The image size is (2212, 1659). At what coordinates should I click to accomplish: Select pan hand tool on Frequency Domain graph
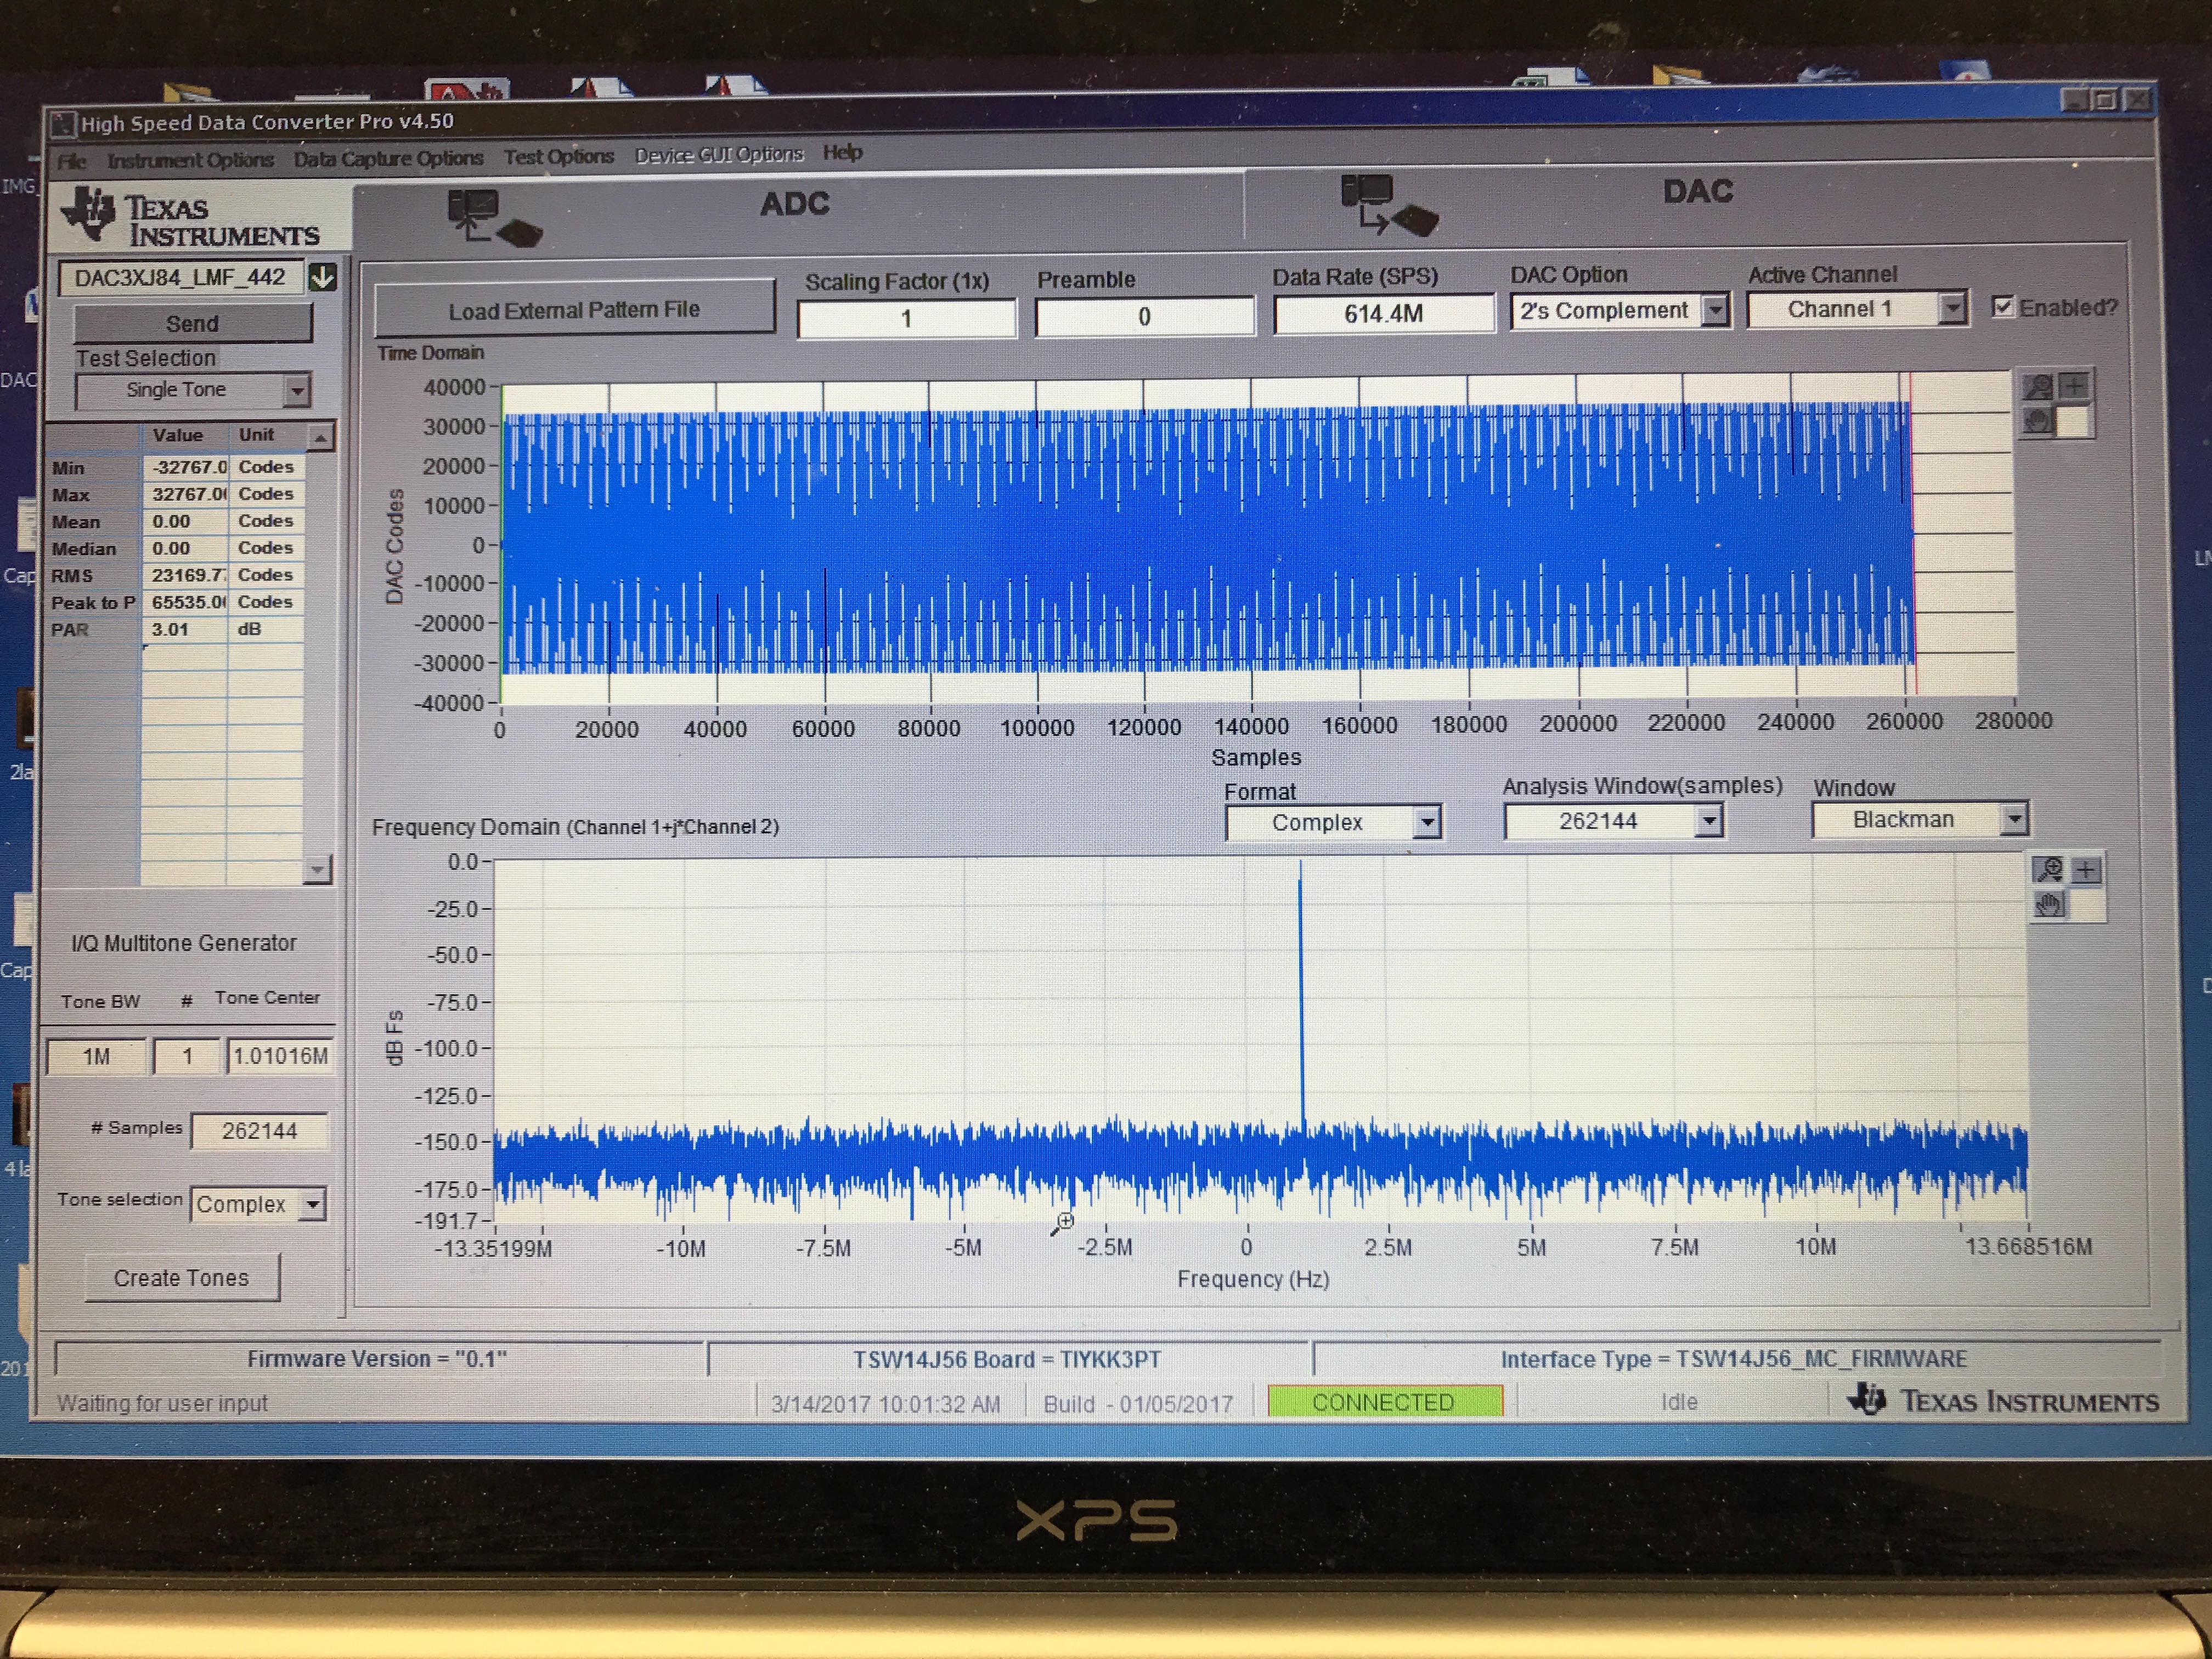coord(2048,906)
